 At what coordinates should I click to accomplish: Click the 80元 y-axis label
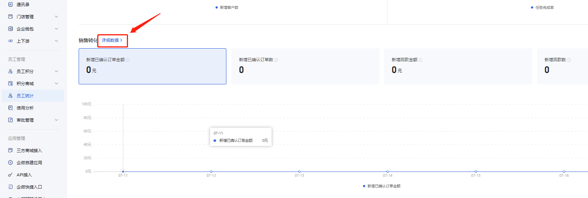coord(87,118)
